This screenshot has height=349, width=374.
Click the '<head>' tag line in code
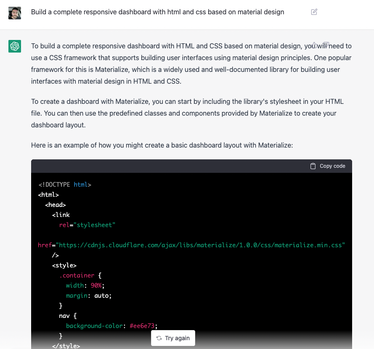click(x=56, y=205)
